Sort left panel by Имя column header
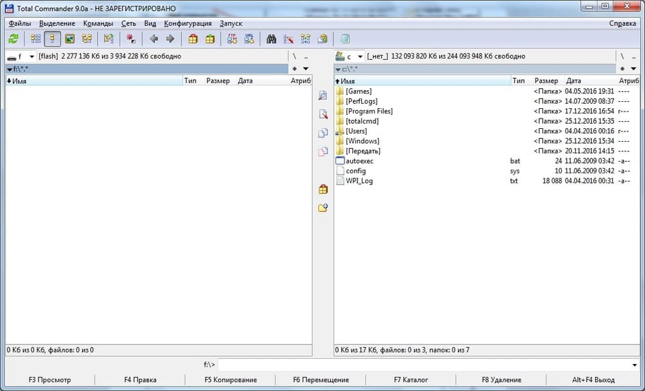The width and height of the screenshot is (645, 391). tap(94, 81)
